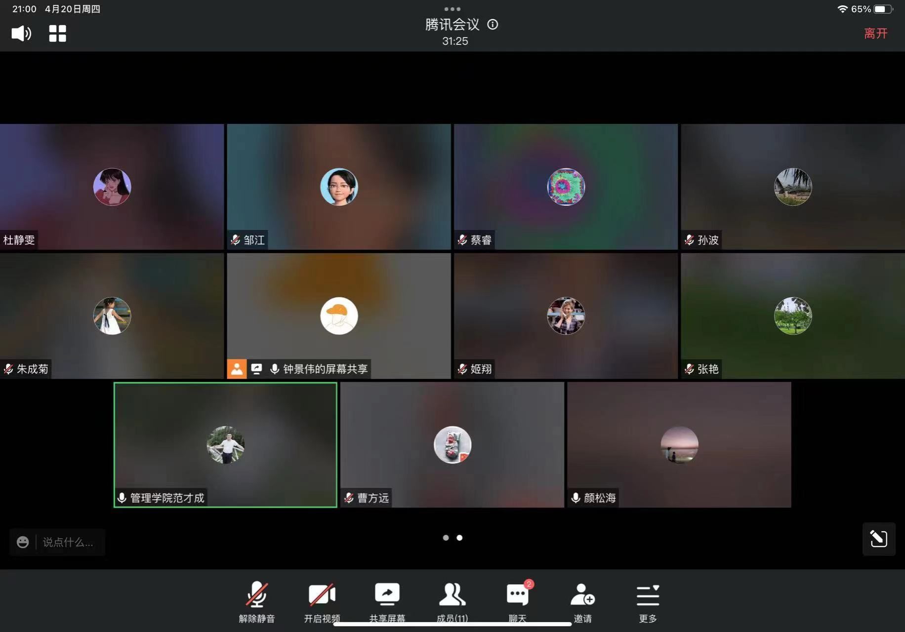Expand the 更多 more options menu
This screenshot has height=632, width=905.
tap(648, 601)
